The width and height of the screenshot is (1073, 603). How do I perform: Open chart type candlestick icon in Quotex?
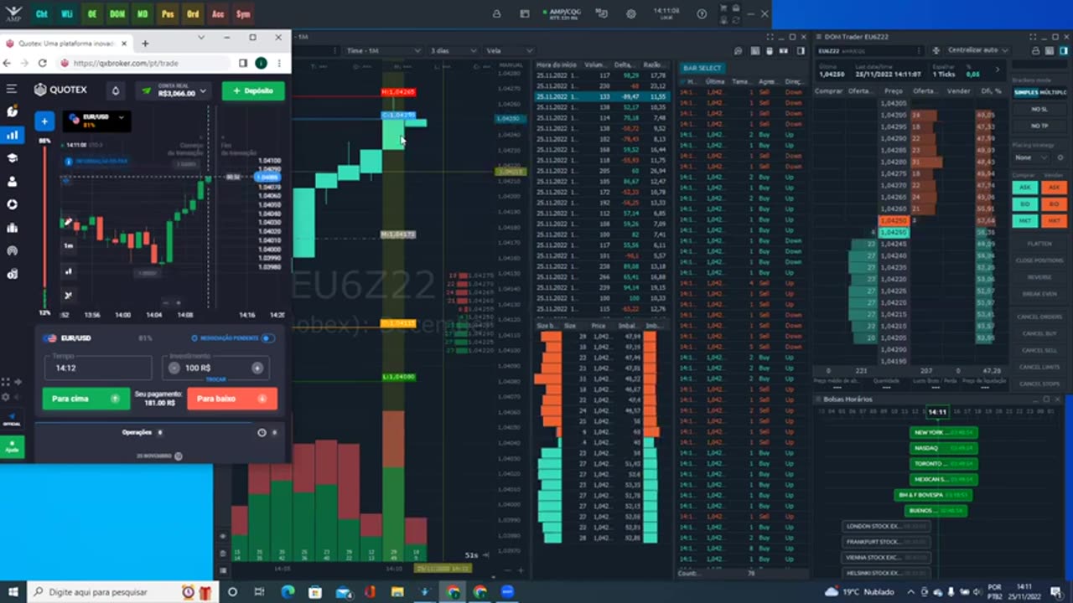[69, 271]
